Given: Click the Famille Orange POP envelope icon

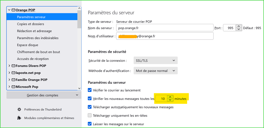Looking at the screenshot, I should point(13,80).
